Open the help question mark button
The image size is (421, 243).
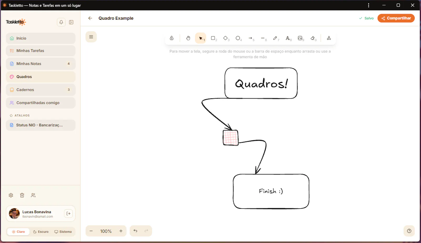[409, 231]
